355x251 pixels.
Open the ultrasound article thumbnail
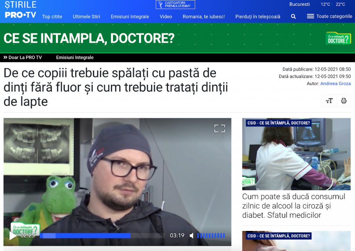tap(296, 154)
